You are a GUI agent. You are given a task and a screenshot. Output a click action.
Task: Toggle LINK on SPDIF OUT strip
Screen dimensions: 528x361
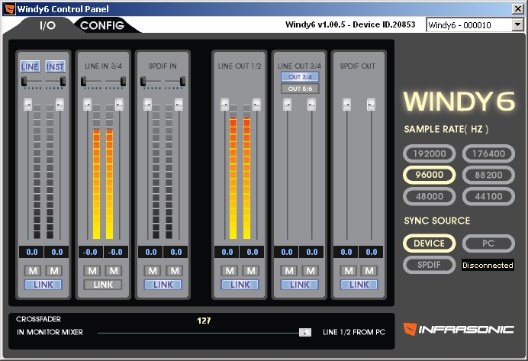(x=359, y=285)
